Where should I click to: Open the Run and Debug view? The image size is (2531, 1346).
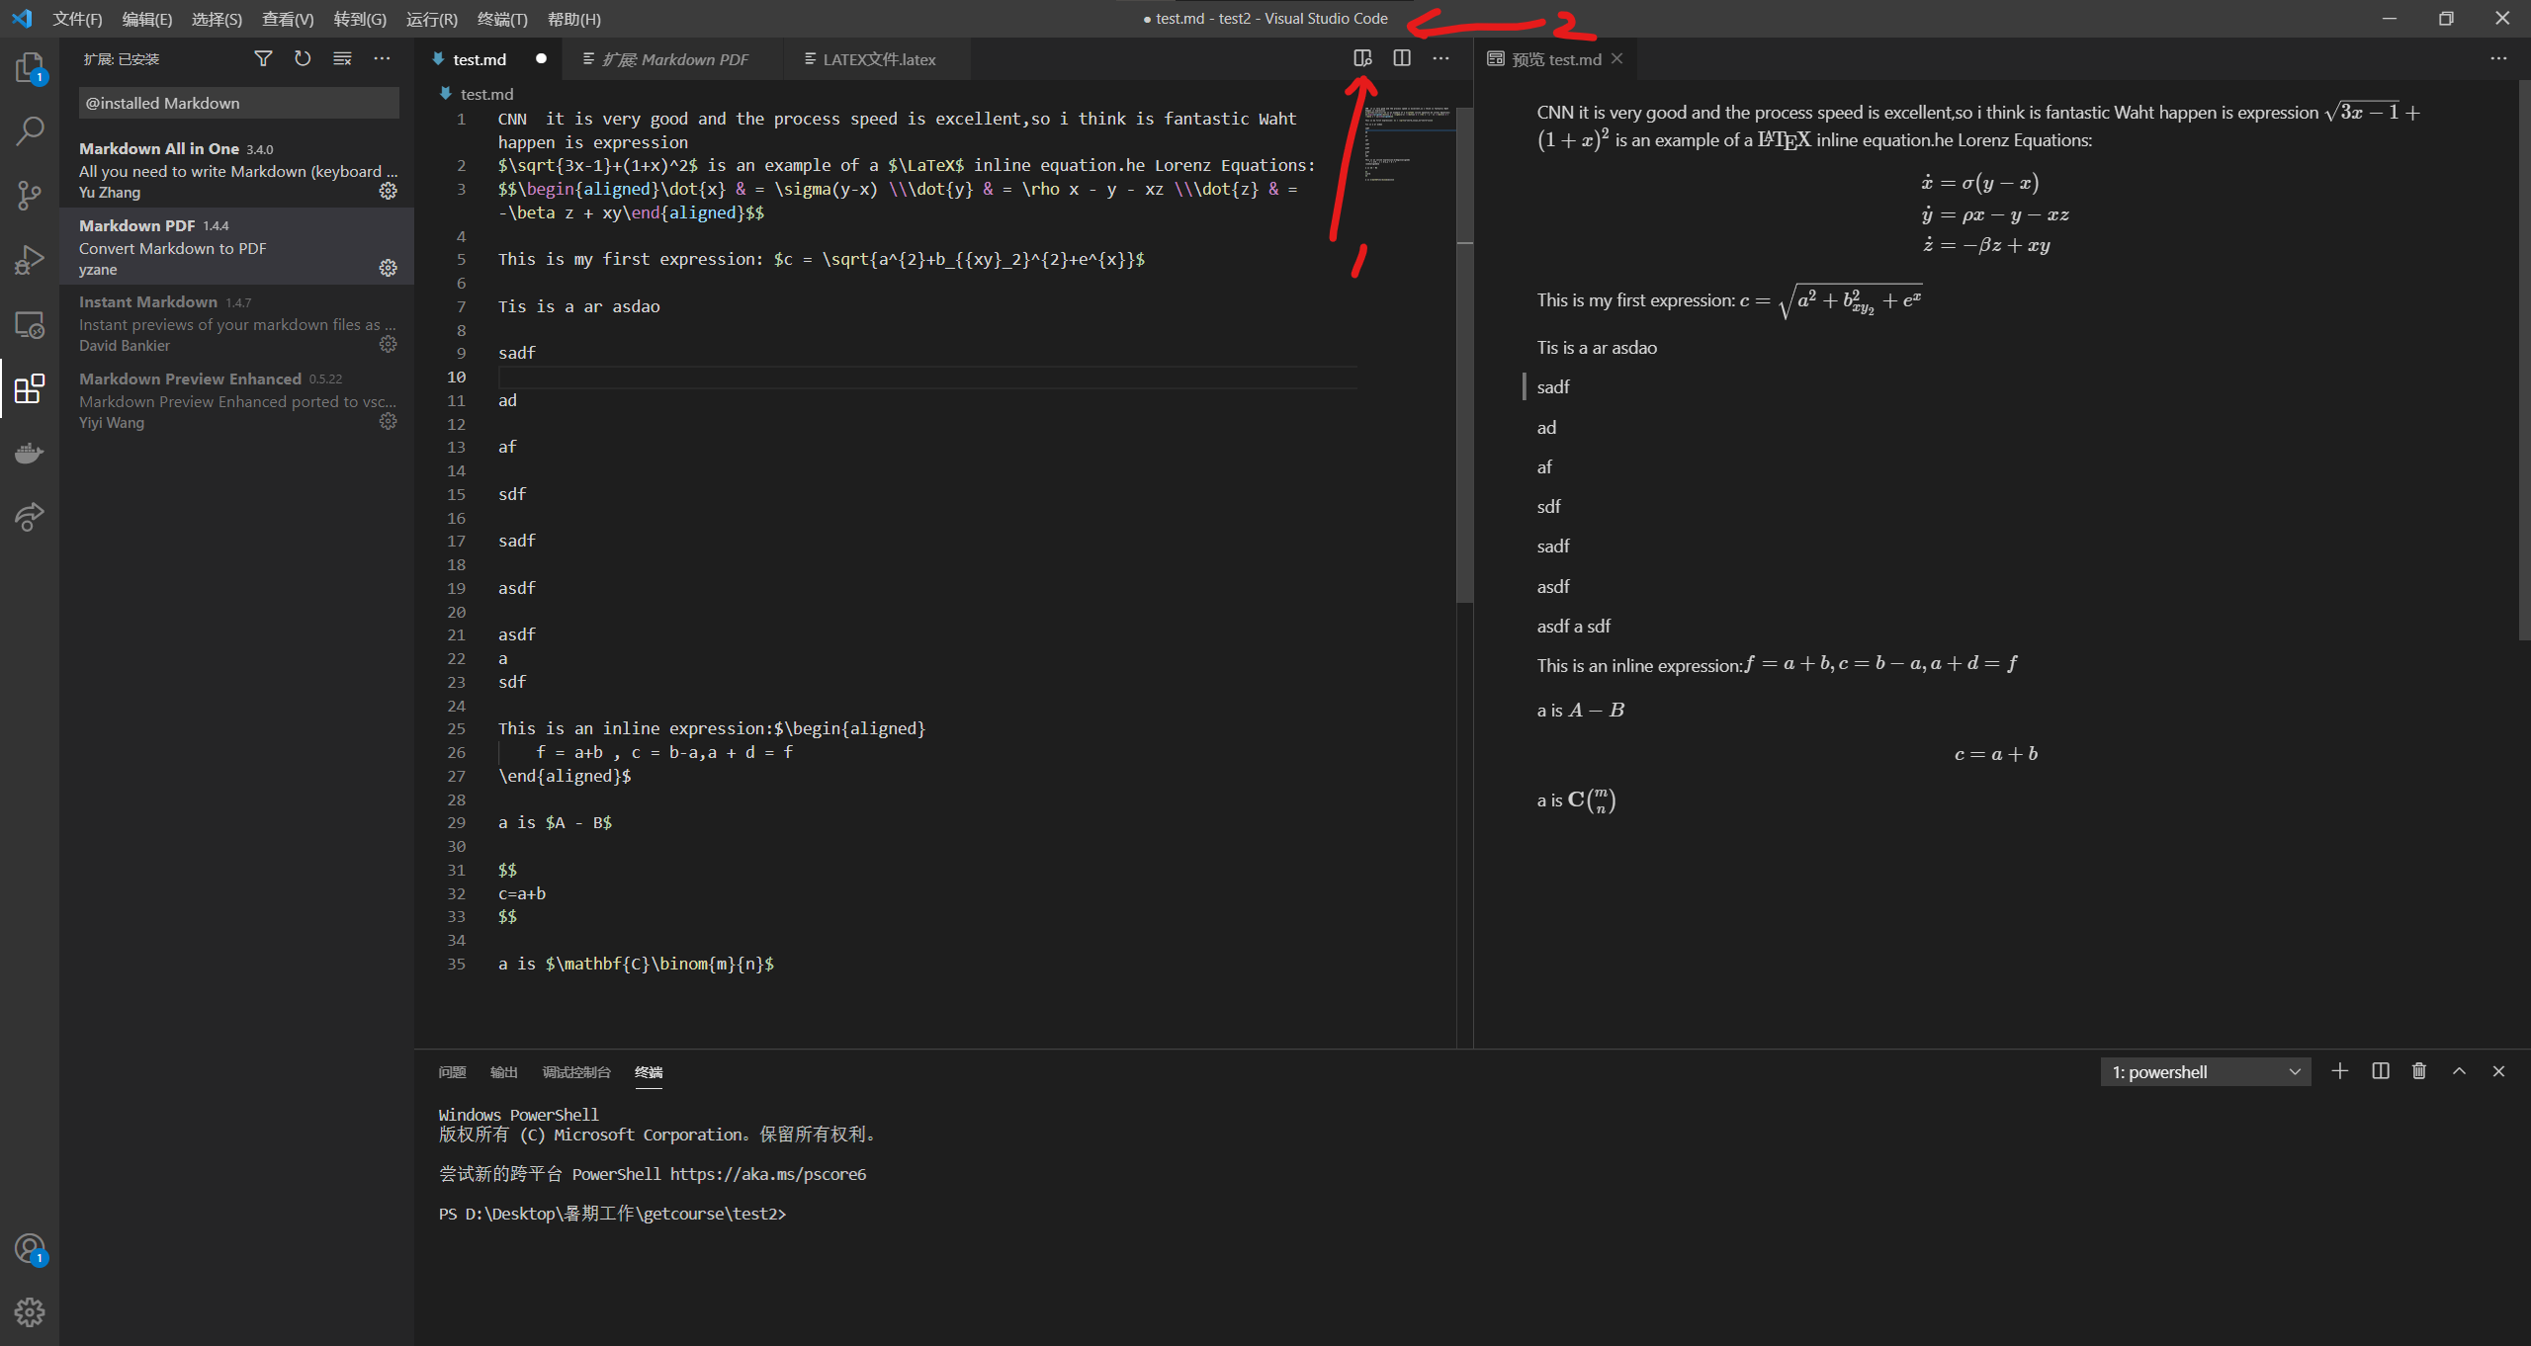(x=30, y=260)
